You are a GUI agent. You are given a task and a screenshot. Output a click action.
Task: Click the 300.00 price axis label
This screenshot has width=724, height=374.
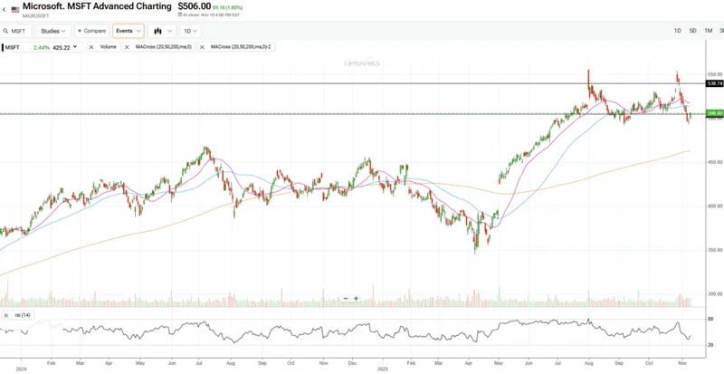click(x=714, y=294)
